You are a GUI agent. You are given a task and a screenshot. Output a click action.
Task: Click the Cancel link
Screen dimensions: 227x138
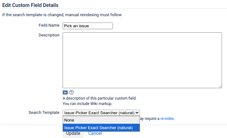95,134
